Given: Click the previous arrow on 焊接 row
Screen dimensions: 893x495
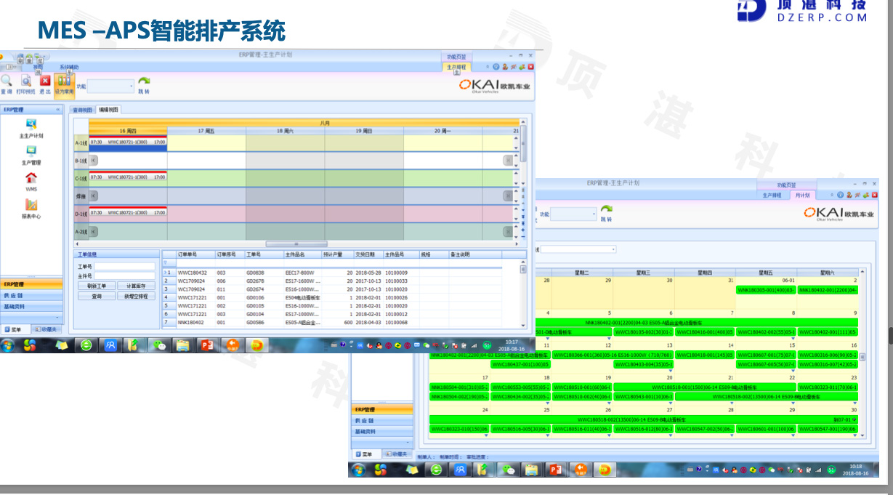Looking at the screenshot, I should point(94,196).
